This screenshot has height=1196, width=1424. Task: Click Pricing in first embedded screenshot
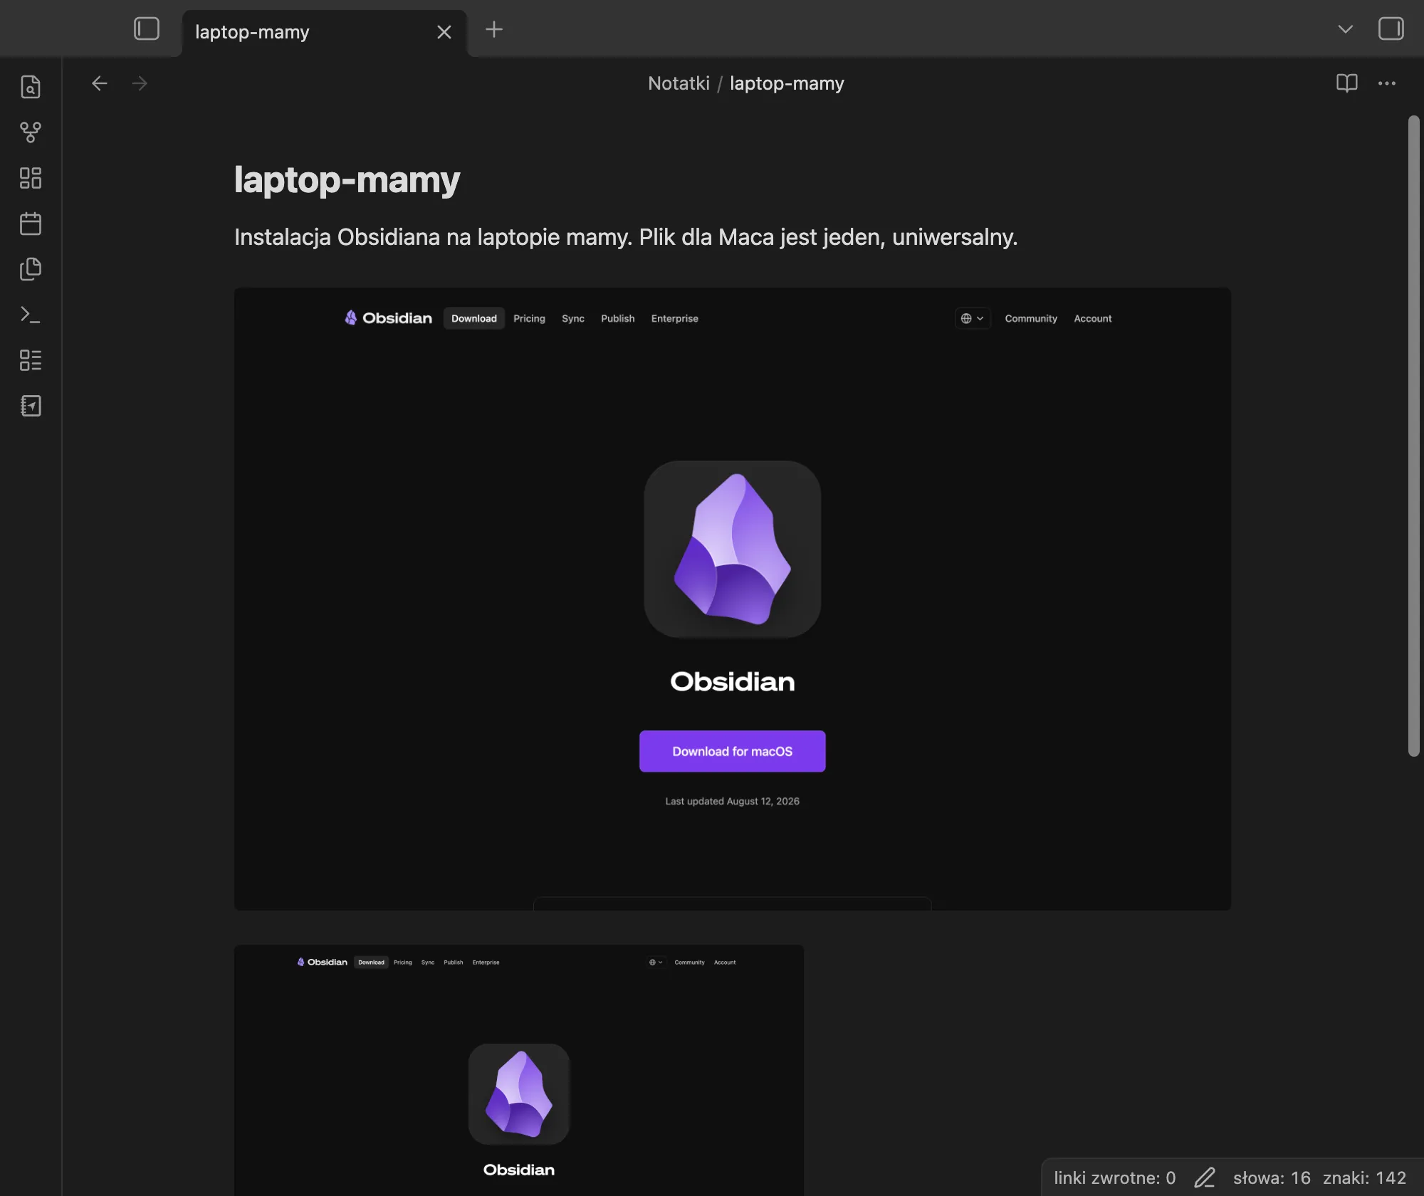click(x=529, y=318)
